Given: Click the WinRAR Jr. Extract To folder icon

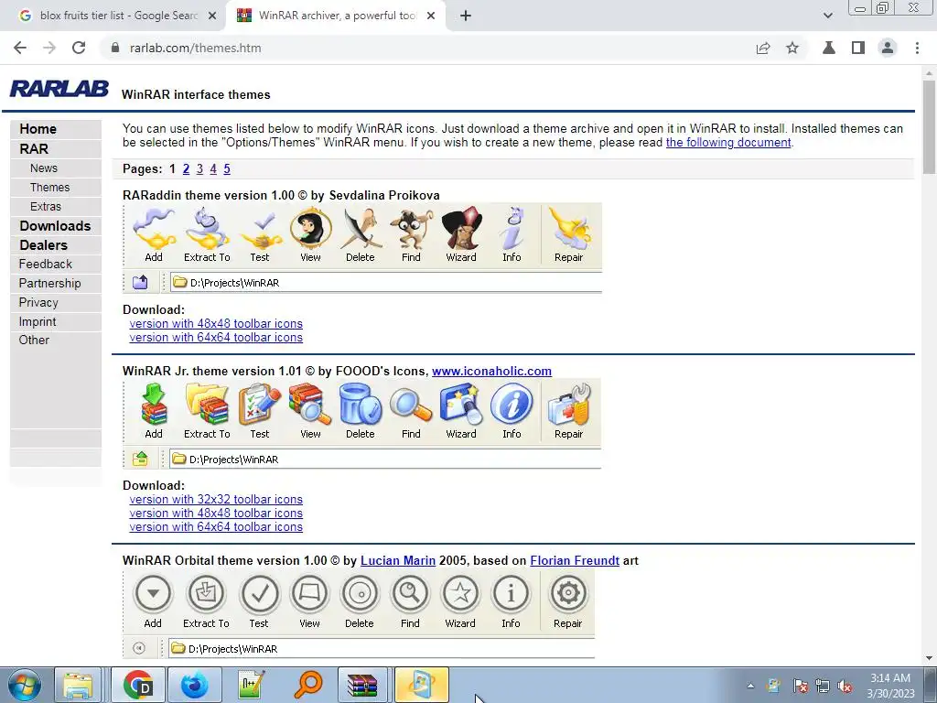Looking at the screenshot, I should 207,404.
